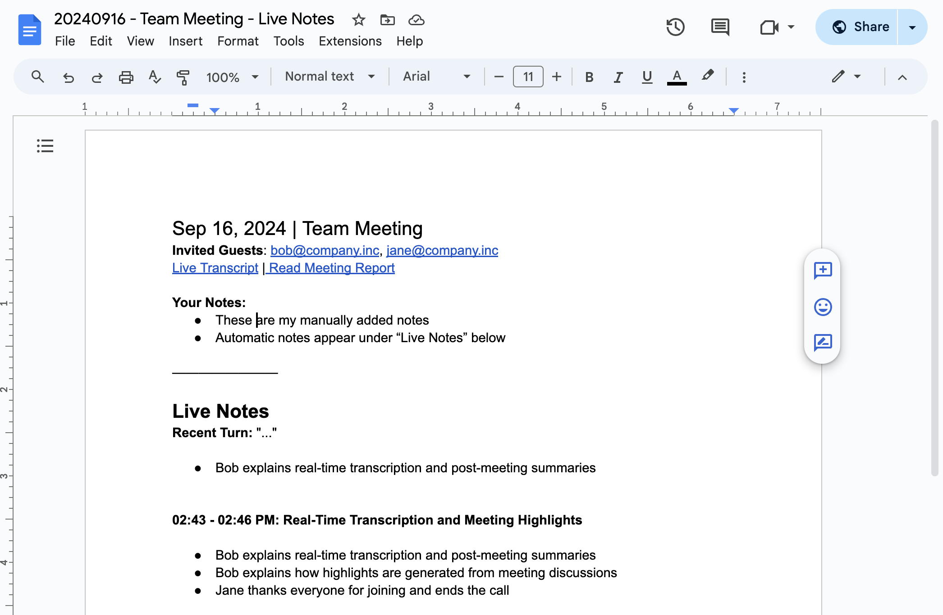
Task: Open suggest edits from side panel
Action: click(x=822, y=343)
